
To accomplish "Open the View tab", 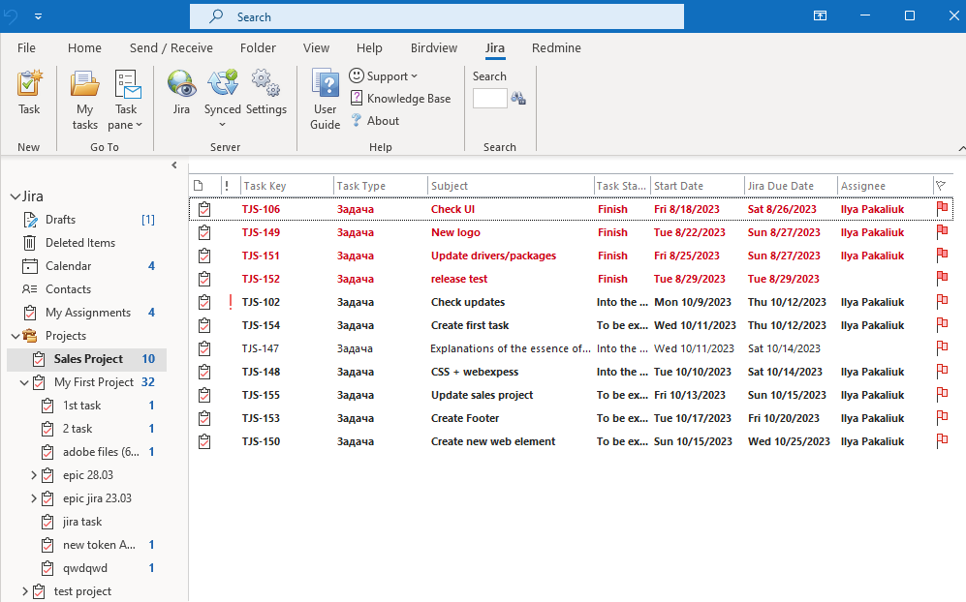I will (x=316, y=48).
